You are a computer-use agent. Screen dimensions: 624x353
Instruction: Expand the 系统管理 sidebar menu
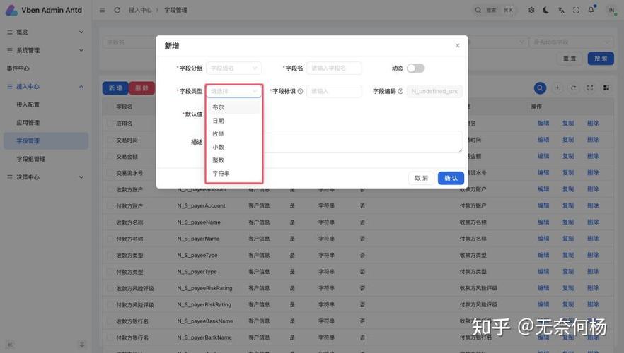click(x=46, y=50)
